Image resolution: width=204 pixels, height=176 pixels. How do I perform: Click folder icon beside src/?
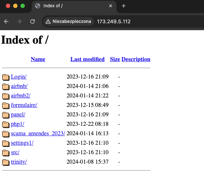(6, 153)
